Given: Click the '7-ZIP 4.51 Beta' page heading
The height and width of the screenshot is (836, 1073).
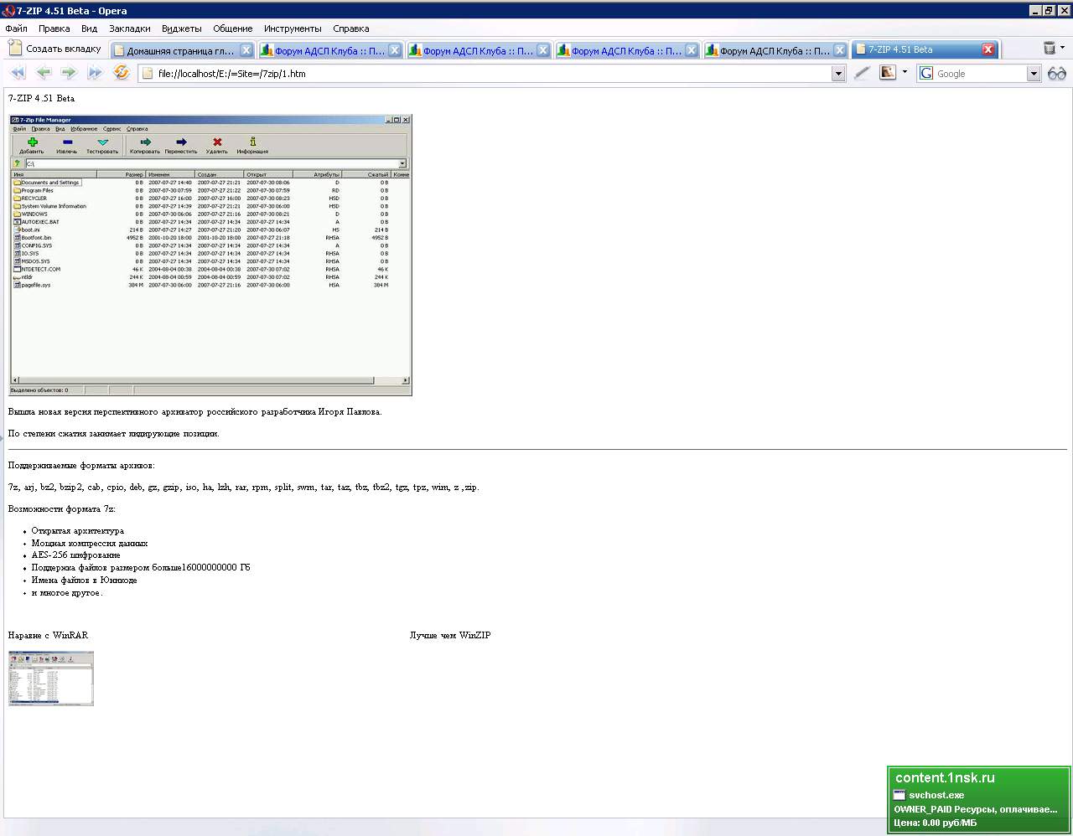Looking at the screenshot, I should [41, 99].
